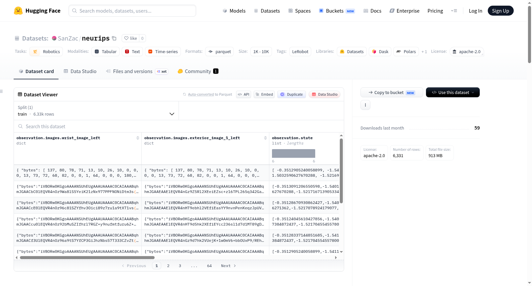
Task: Click the observation.state lengths histogram bar
Action: point(294,153)
